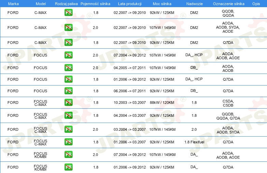Click fuel icon in the 1.8 Flexifuel row
Screen dimensions: 267x173
coord(68,142)
